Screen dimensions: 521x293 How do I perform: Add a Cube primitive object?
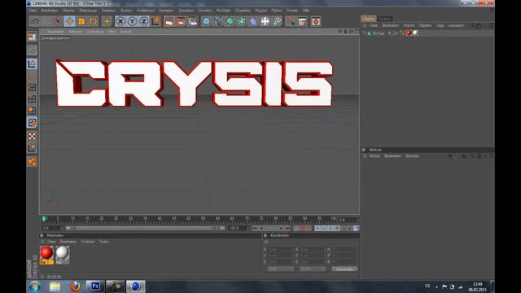(x=206, y=22)
